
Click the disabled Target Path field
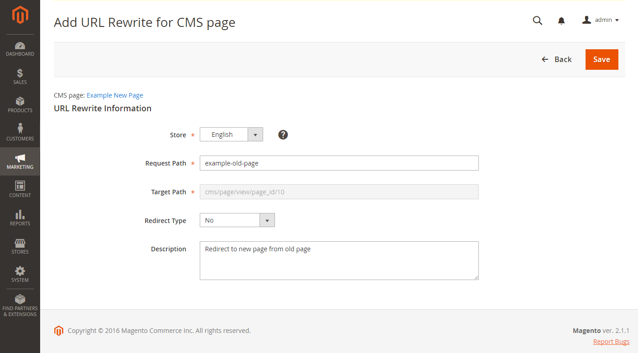pyautogui.click(x=339, y=192)
